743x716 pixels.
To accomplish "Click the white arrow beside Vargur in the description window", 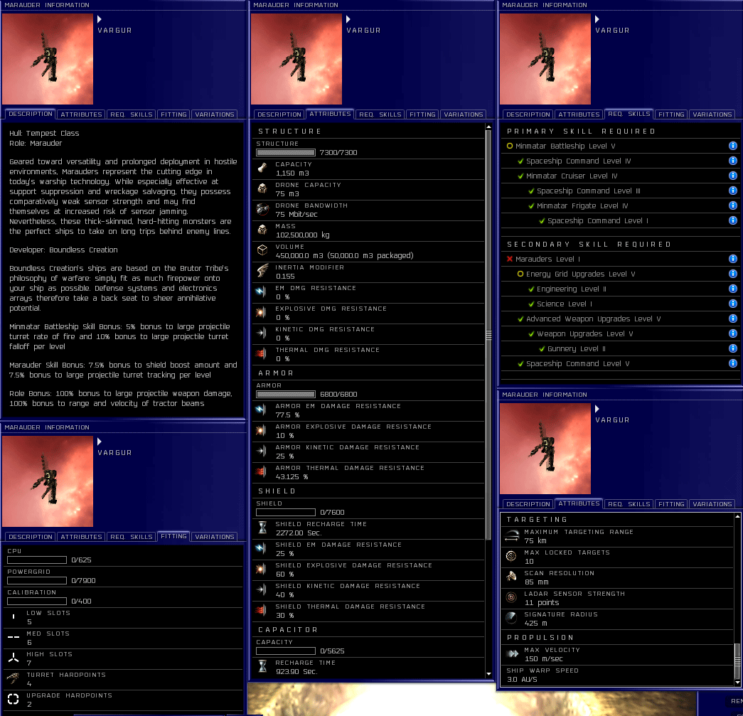I will click(x=100, y=19).
